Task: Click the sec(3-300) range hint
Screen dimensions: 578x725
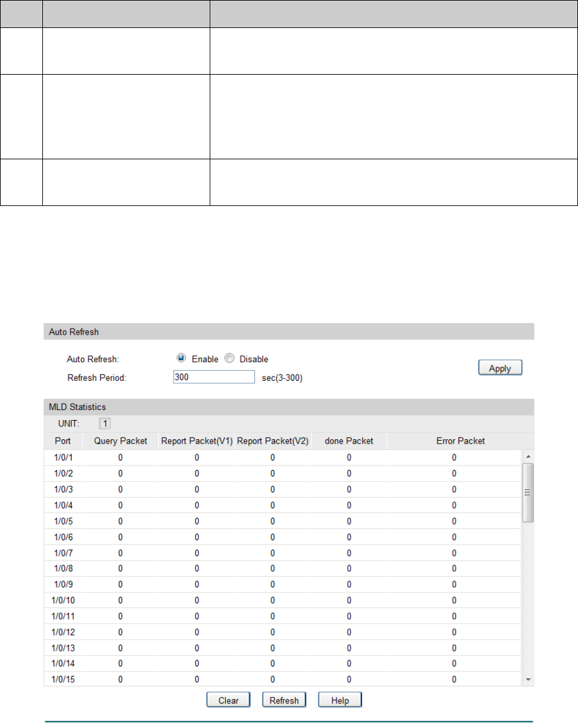Action: [282, 378]
